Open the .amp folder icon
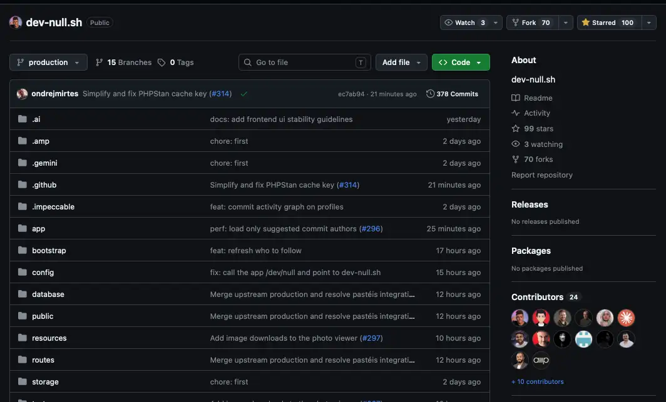The width and height of the screenshot is (666, 402). coord(23,141)
